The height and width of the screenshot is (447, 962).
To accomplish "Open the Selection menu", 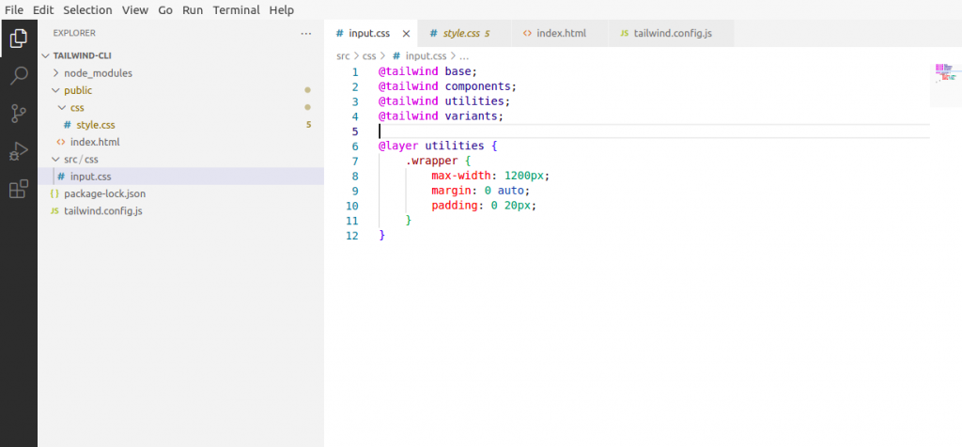I will click(x=87, y=10).
